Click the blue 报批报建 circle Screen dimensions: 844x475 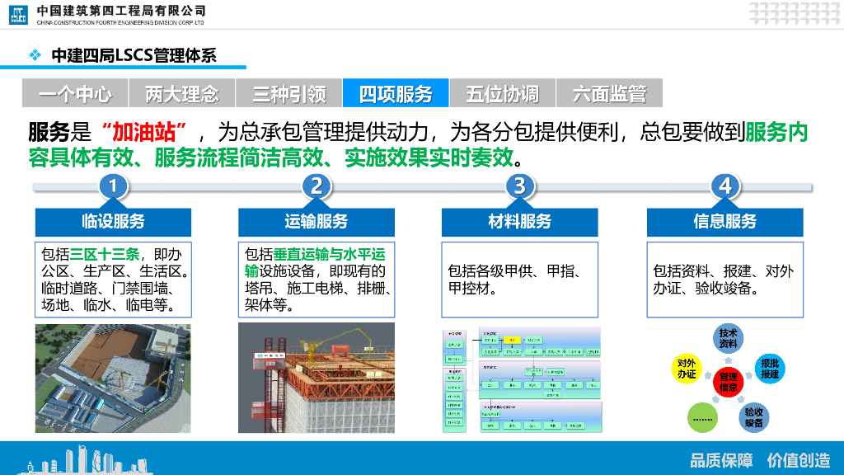(770, 369)
